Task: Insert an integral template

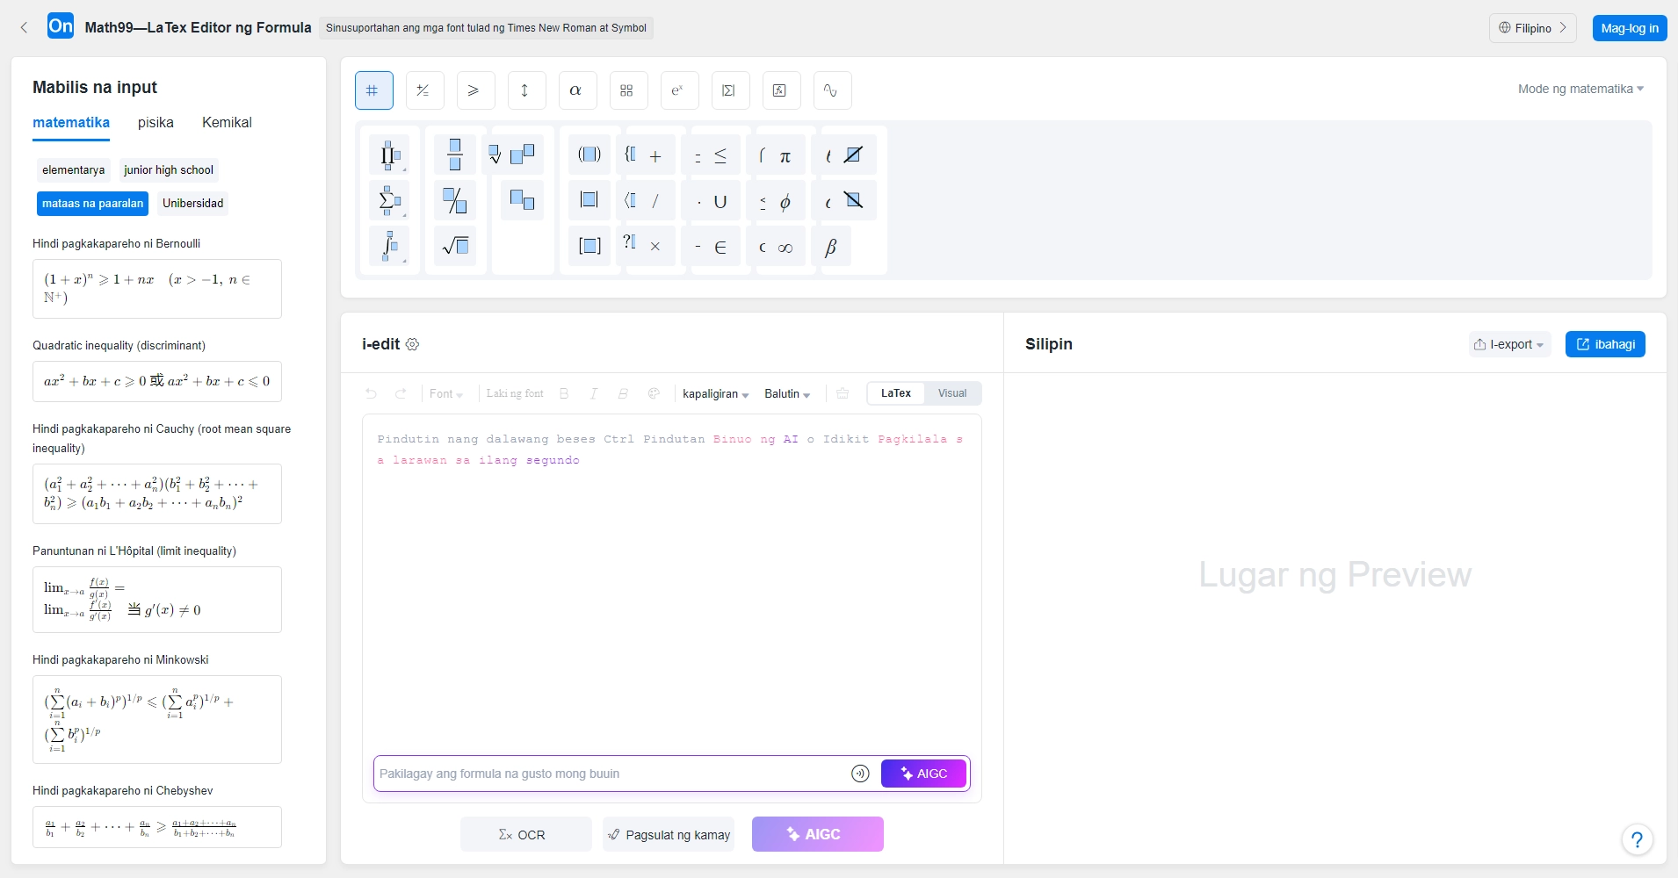Action: point(389,247)
